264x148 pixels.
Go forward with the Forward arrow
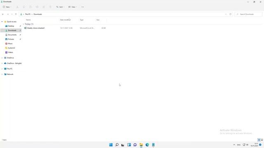pyautogui.click(x=8, y=14)
